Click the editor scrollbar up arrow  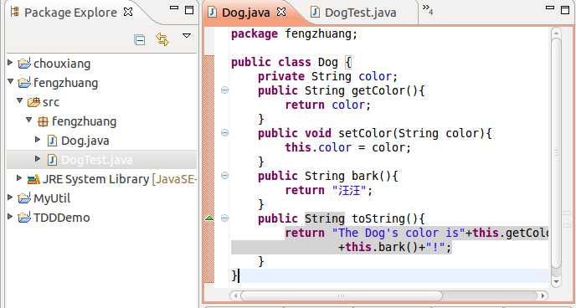tap(556, 33)
